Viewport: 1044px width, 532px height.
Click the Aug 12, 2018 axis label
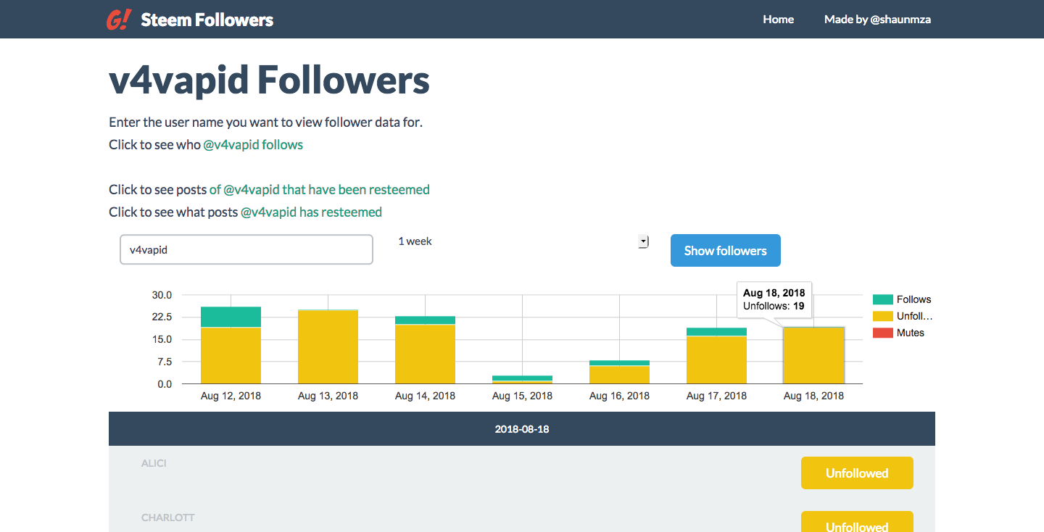tap(231, 396)
